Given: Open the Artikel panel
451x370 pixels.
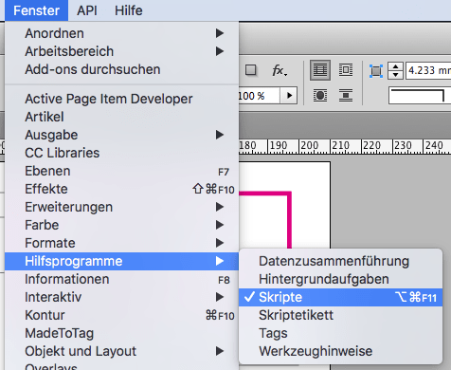Looking at the screenshot, I should pyautogui.click(x=122, y=117).
